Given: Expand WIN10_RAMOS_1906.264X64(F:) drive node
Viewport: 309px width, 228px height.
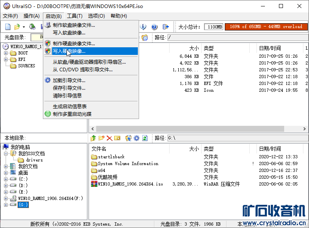Looking at the screenshot, I should click(x=6, y=198).
